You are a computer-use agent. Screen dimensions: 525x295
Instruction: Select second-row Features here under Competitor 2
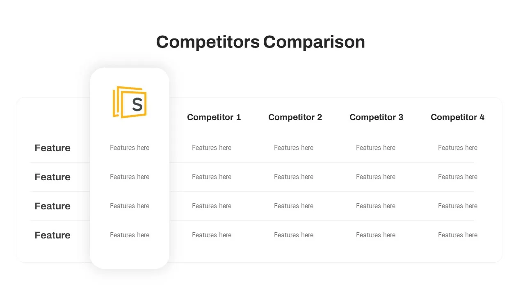(294, 177)
